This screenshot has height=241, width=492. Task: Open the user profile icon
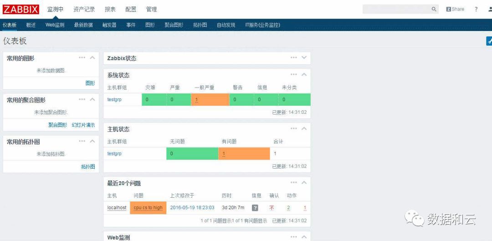[490, 9]
